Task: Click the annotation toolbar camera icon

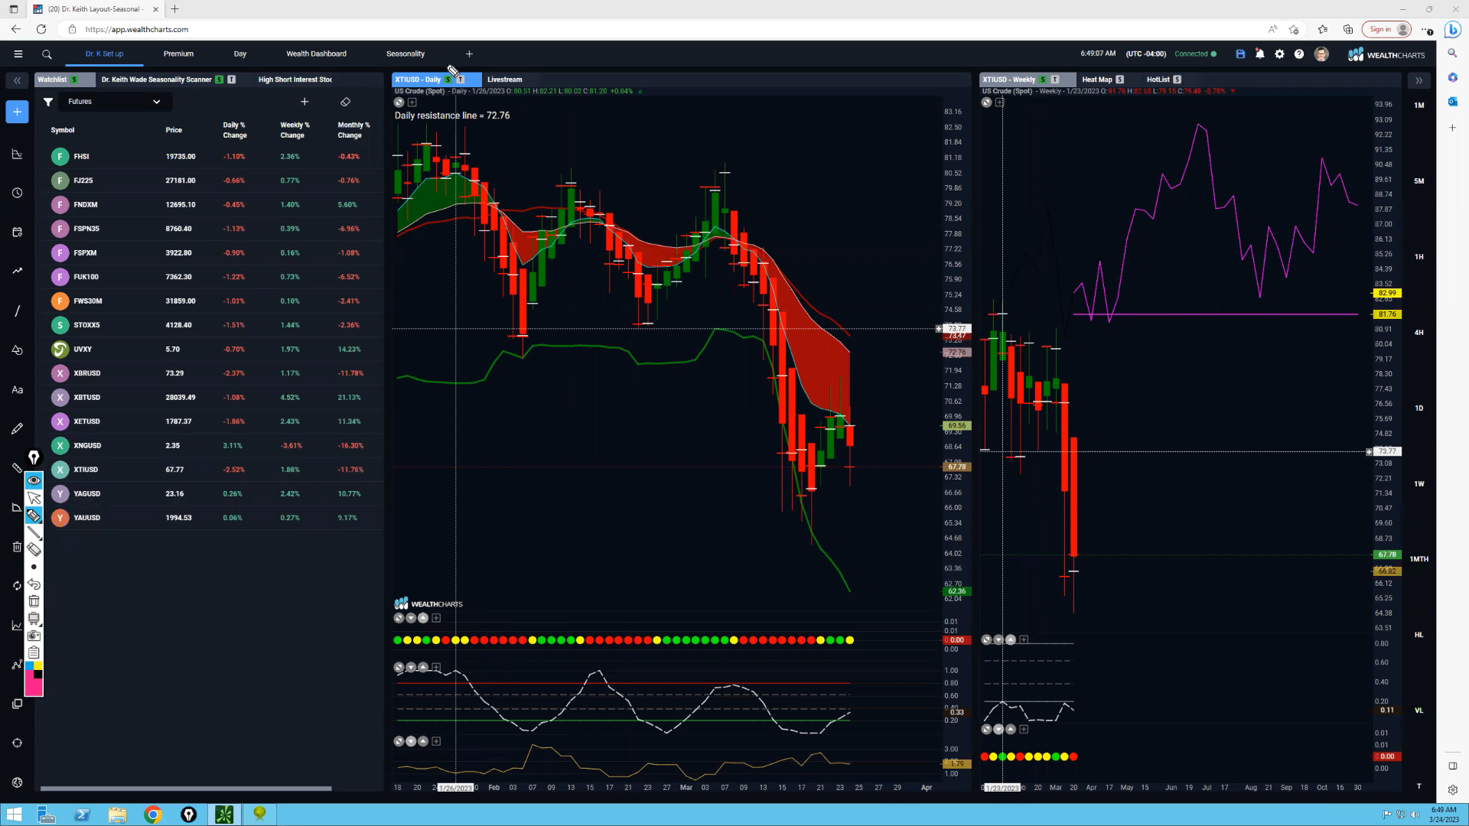Action: [x=34, y=636]
